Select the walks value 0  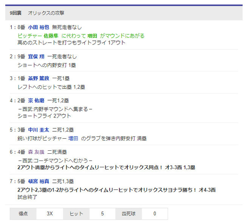pos(155,214)
